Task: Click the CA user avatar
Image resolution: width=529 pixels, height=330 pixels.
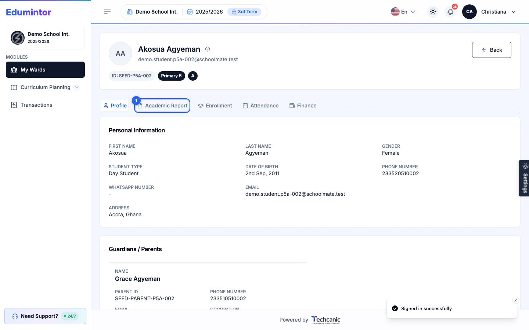Action: click(x=469, y=12)
